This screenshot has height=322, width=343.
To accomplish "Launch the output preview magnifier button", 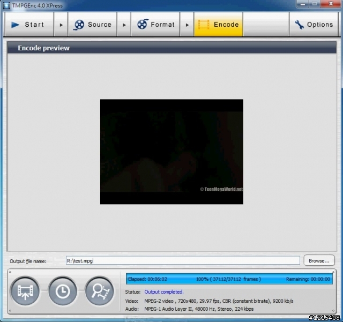I will pyautogui.click(x=100, y=291).
